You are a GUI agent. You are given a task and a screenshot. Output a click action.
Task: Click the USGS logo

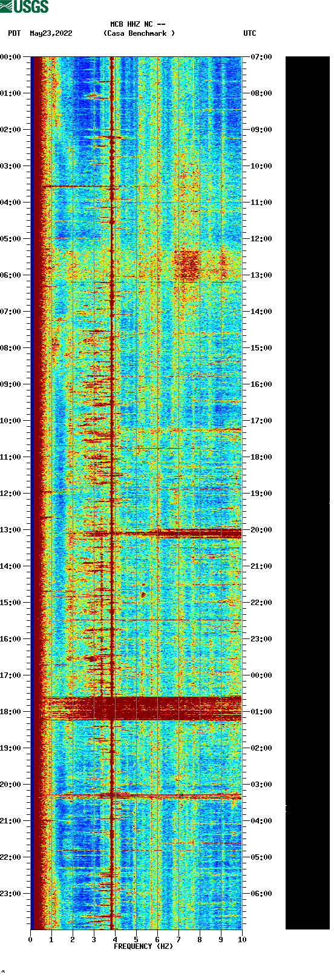click(x=24, y=7)
